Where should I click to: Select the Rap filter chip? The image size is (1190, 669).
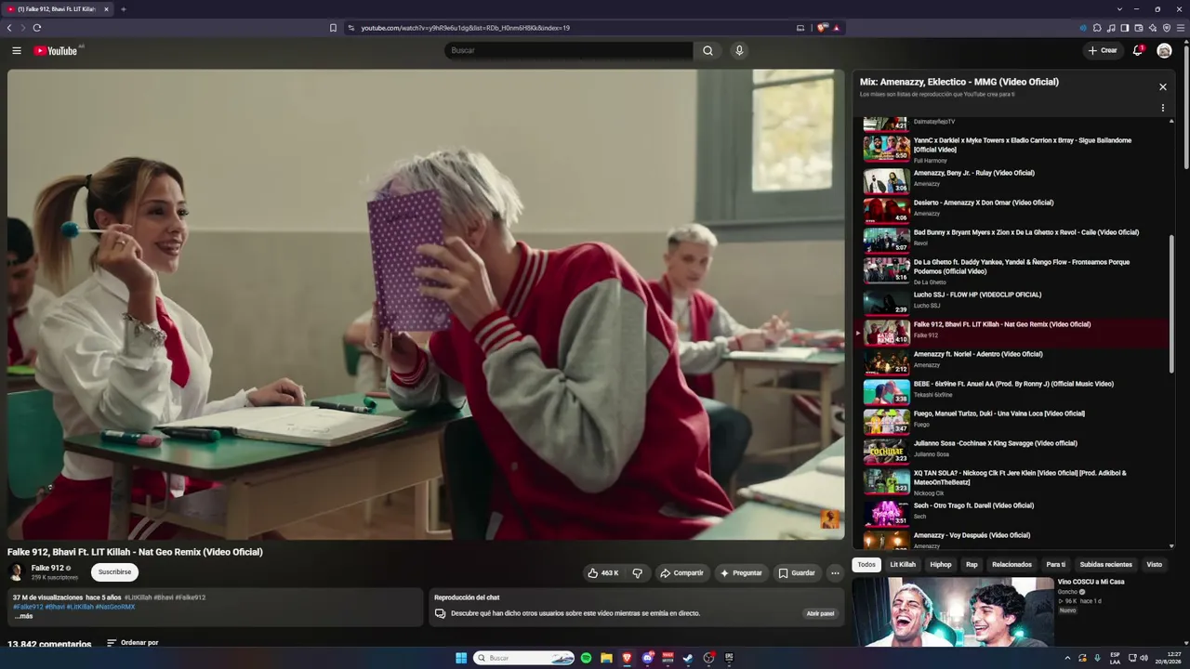coord(972,564)
